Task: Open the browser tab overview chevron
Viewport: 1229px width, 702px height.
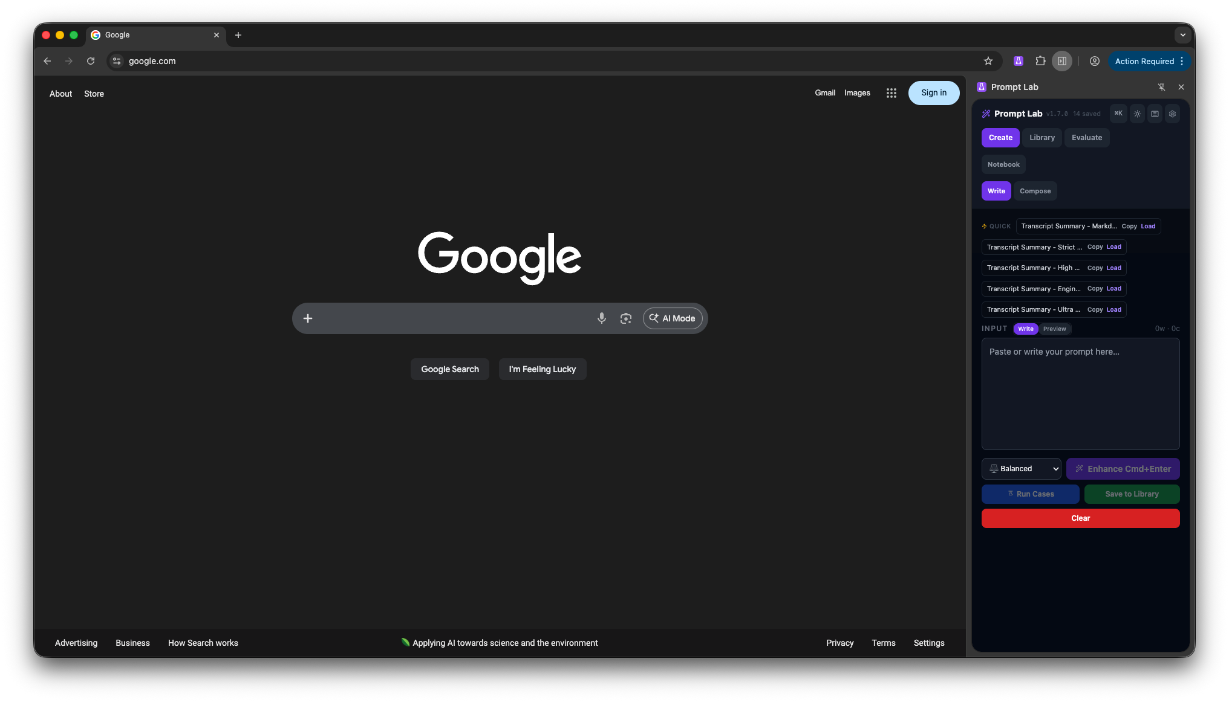Action: [x=1183, y=35]
